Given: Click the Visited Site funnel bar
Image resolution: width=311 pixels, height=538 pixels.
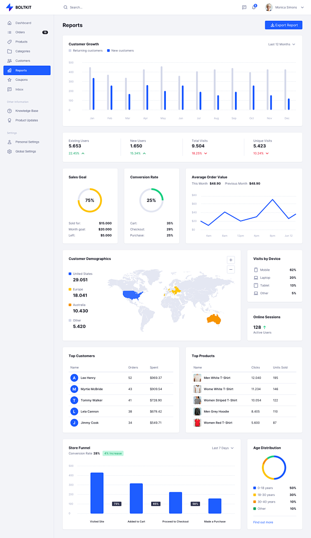Looking at the screenshot, I should click(x=97, y=493).
